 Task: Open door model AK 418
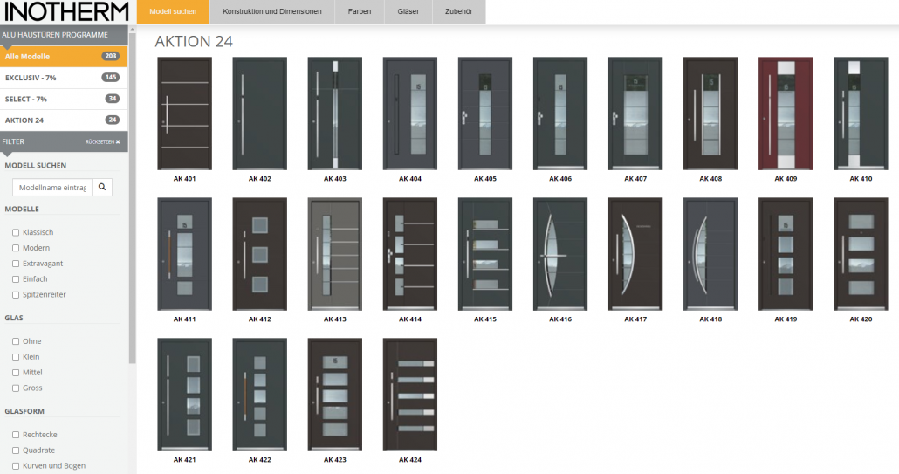pos(710,254)
